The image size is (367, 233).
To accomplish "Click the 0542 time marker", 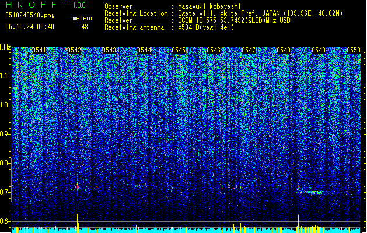I will point(74,50).
